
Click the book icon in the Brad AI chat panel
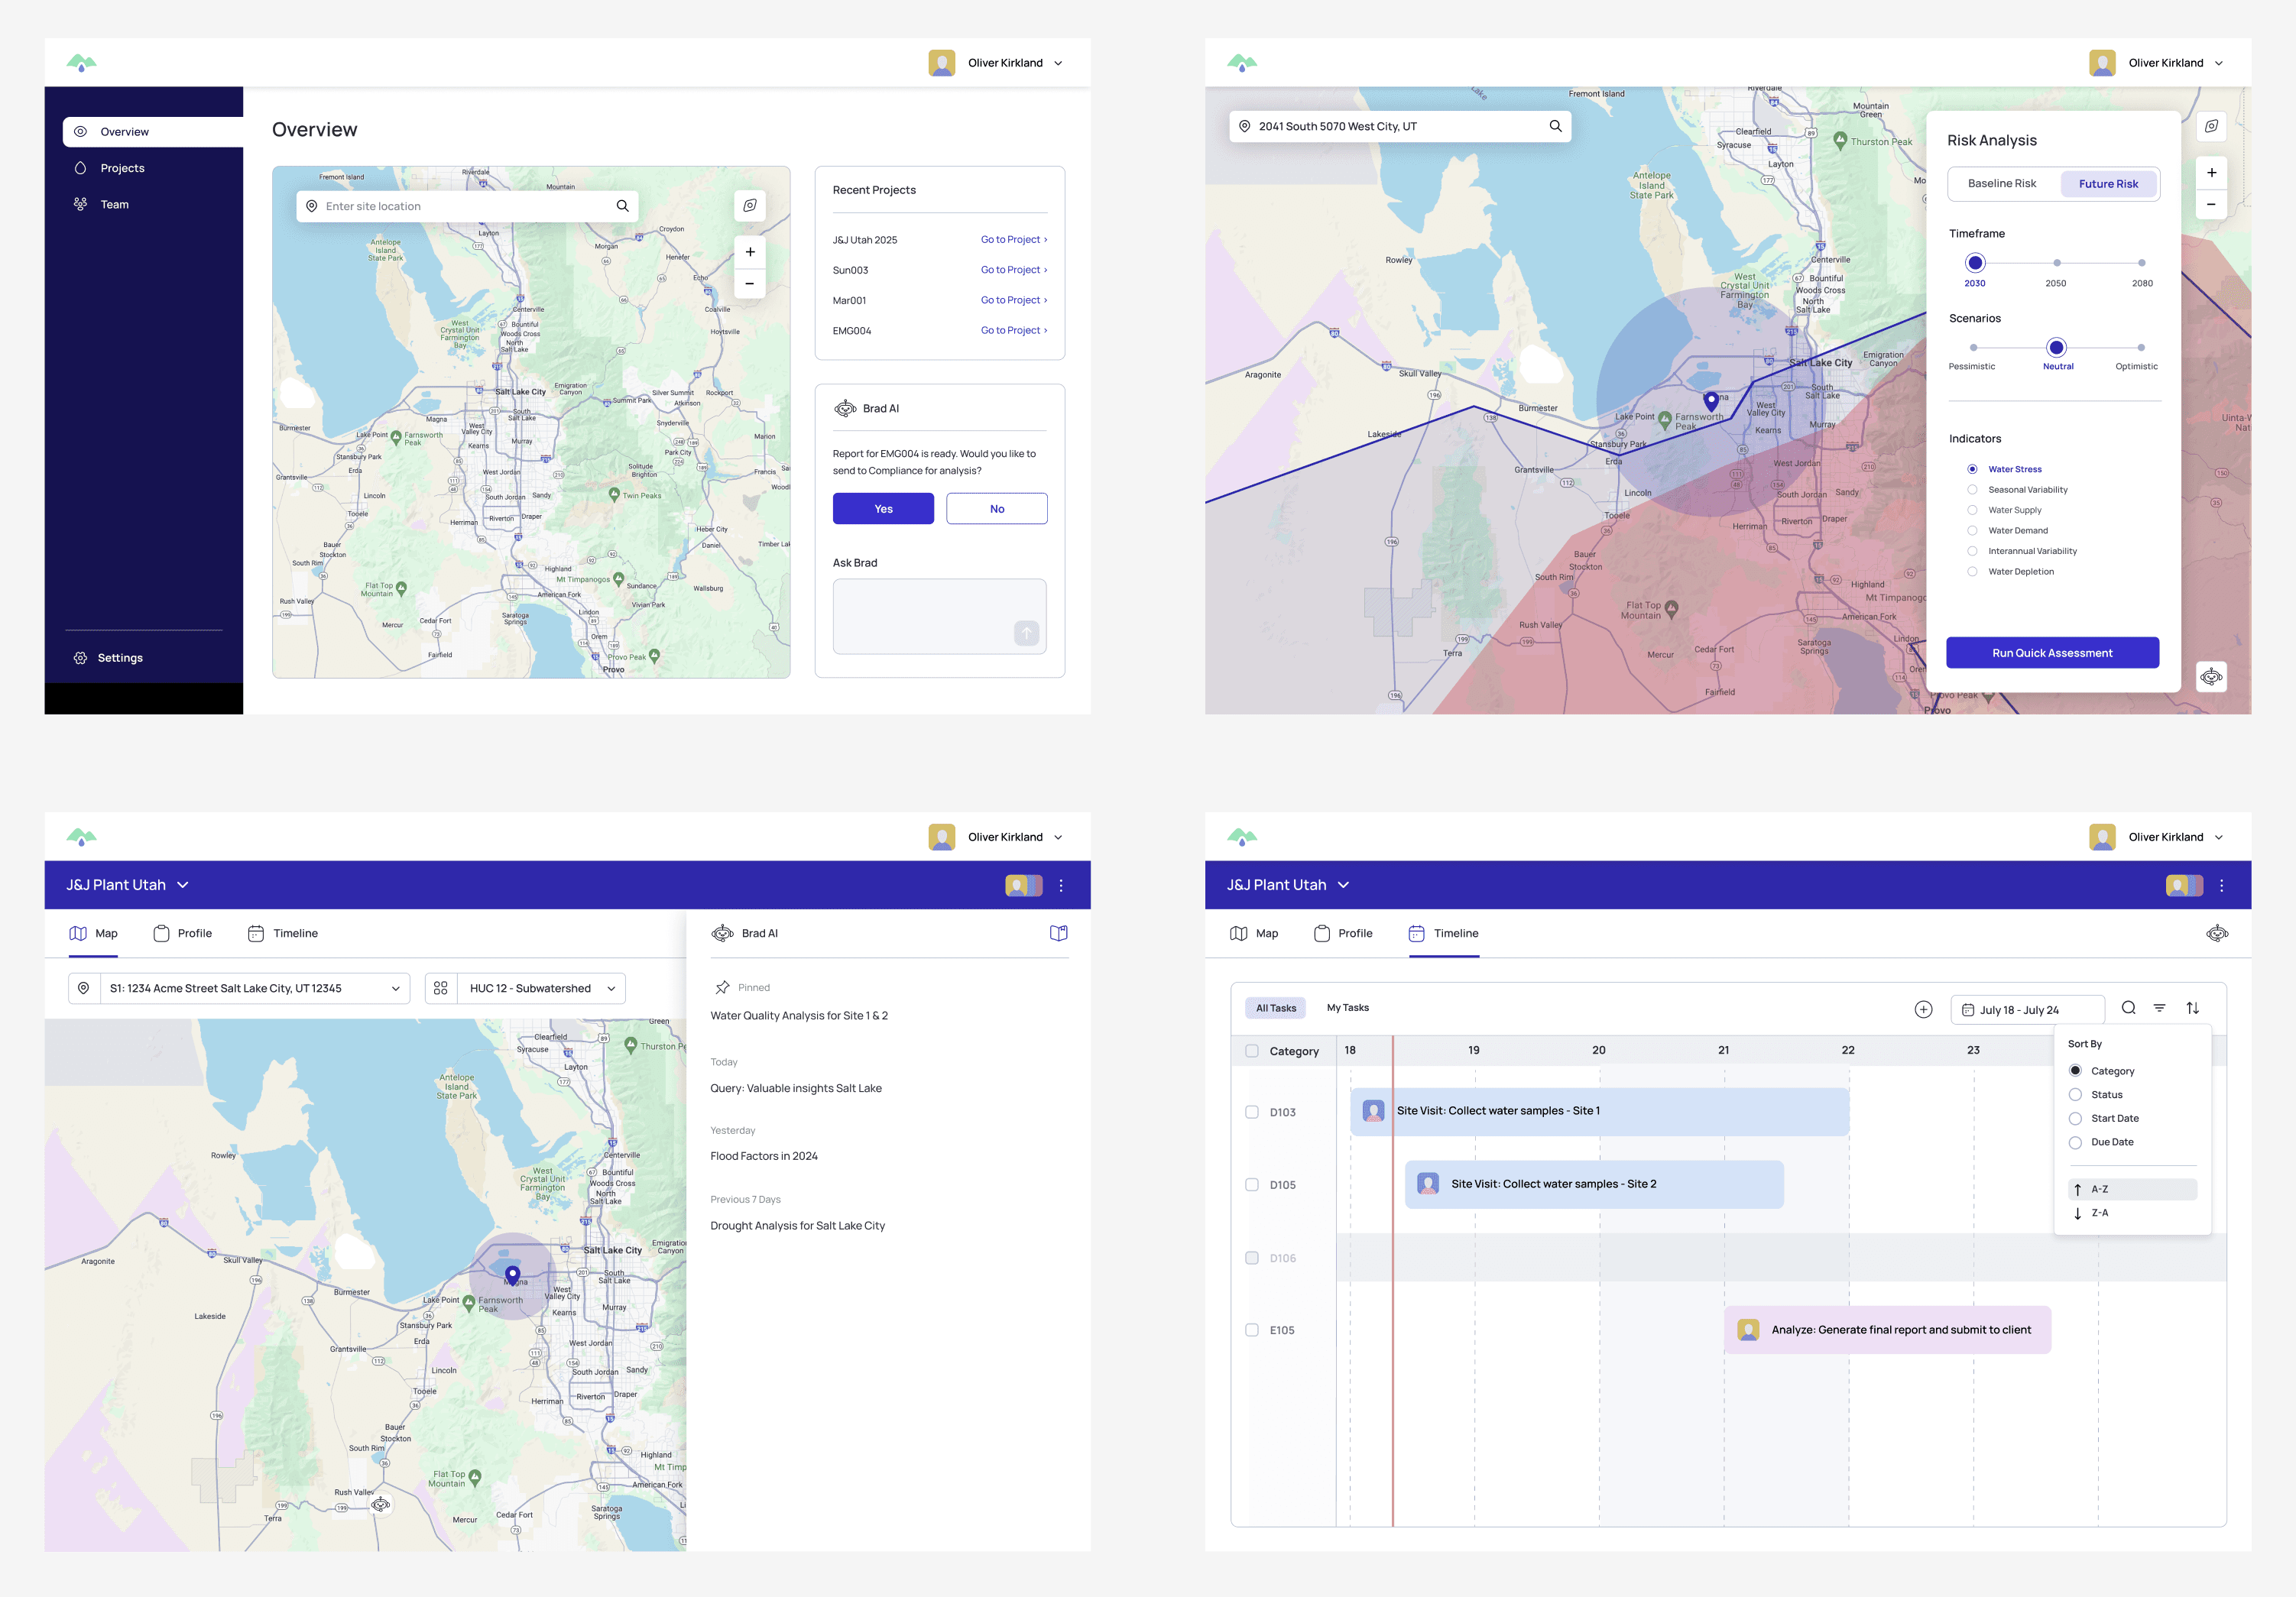1058,933
